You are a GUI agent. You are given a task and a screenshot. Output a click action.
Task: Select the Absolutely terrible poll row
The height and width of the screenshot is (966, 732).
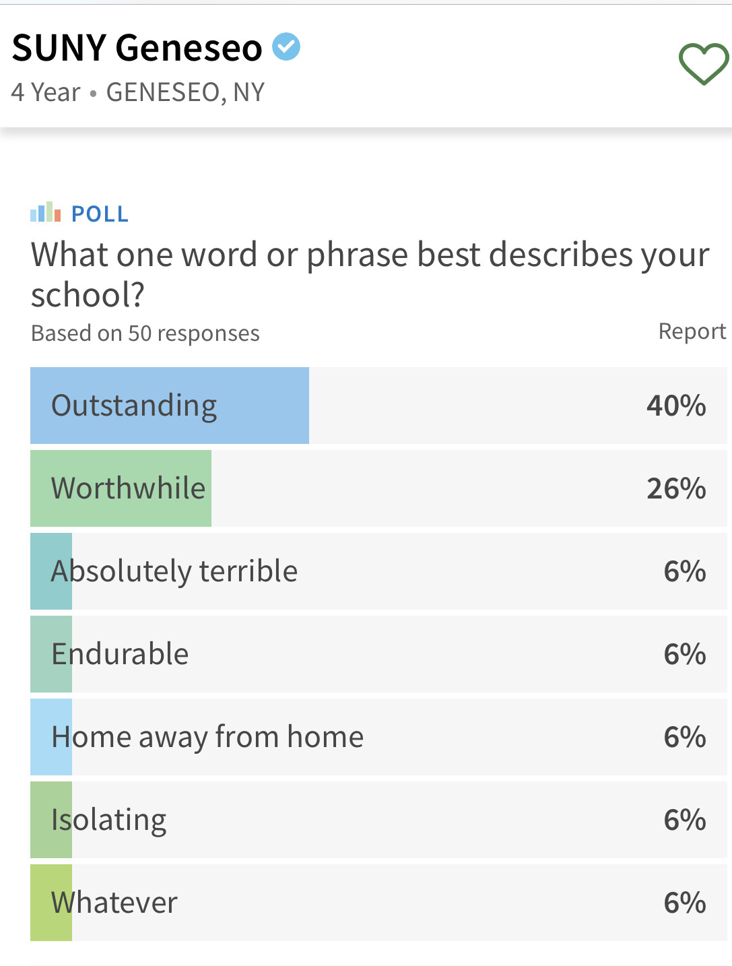tap(378, 571)
